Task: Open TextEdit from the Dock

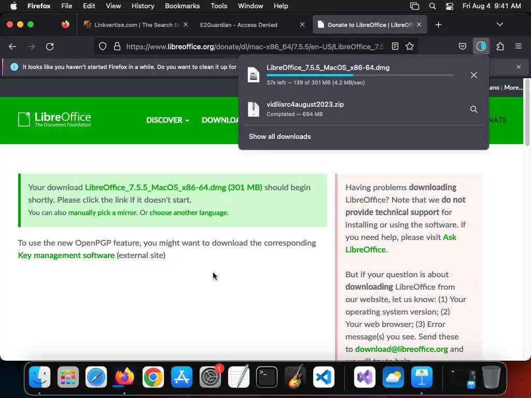Action: [x=239, y=377]
